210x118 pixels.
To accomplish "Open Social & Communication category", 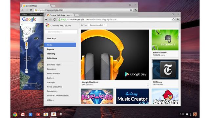I will click(x=58, y=95).
